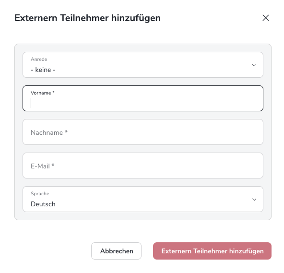Viewport: 284px width, 273px height.
Task: Place cursor at text caret in Vorname
Action: [x=31, y=103]
